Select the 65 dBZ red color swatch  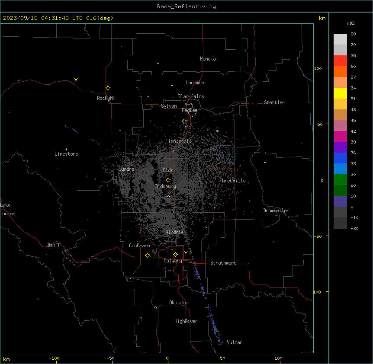(x=340, y=61)
